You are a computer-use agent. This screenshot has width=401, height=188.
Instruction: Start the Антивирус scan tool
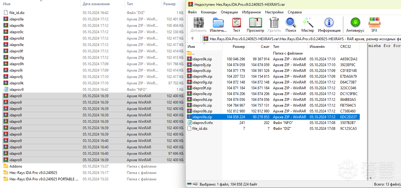pos(355,23)
